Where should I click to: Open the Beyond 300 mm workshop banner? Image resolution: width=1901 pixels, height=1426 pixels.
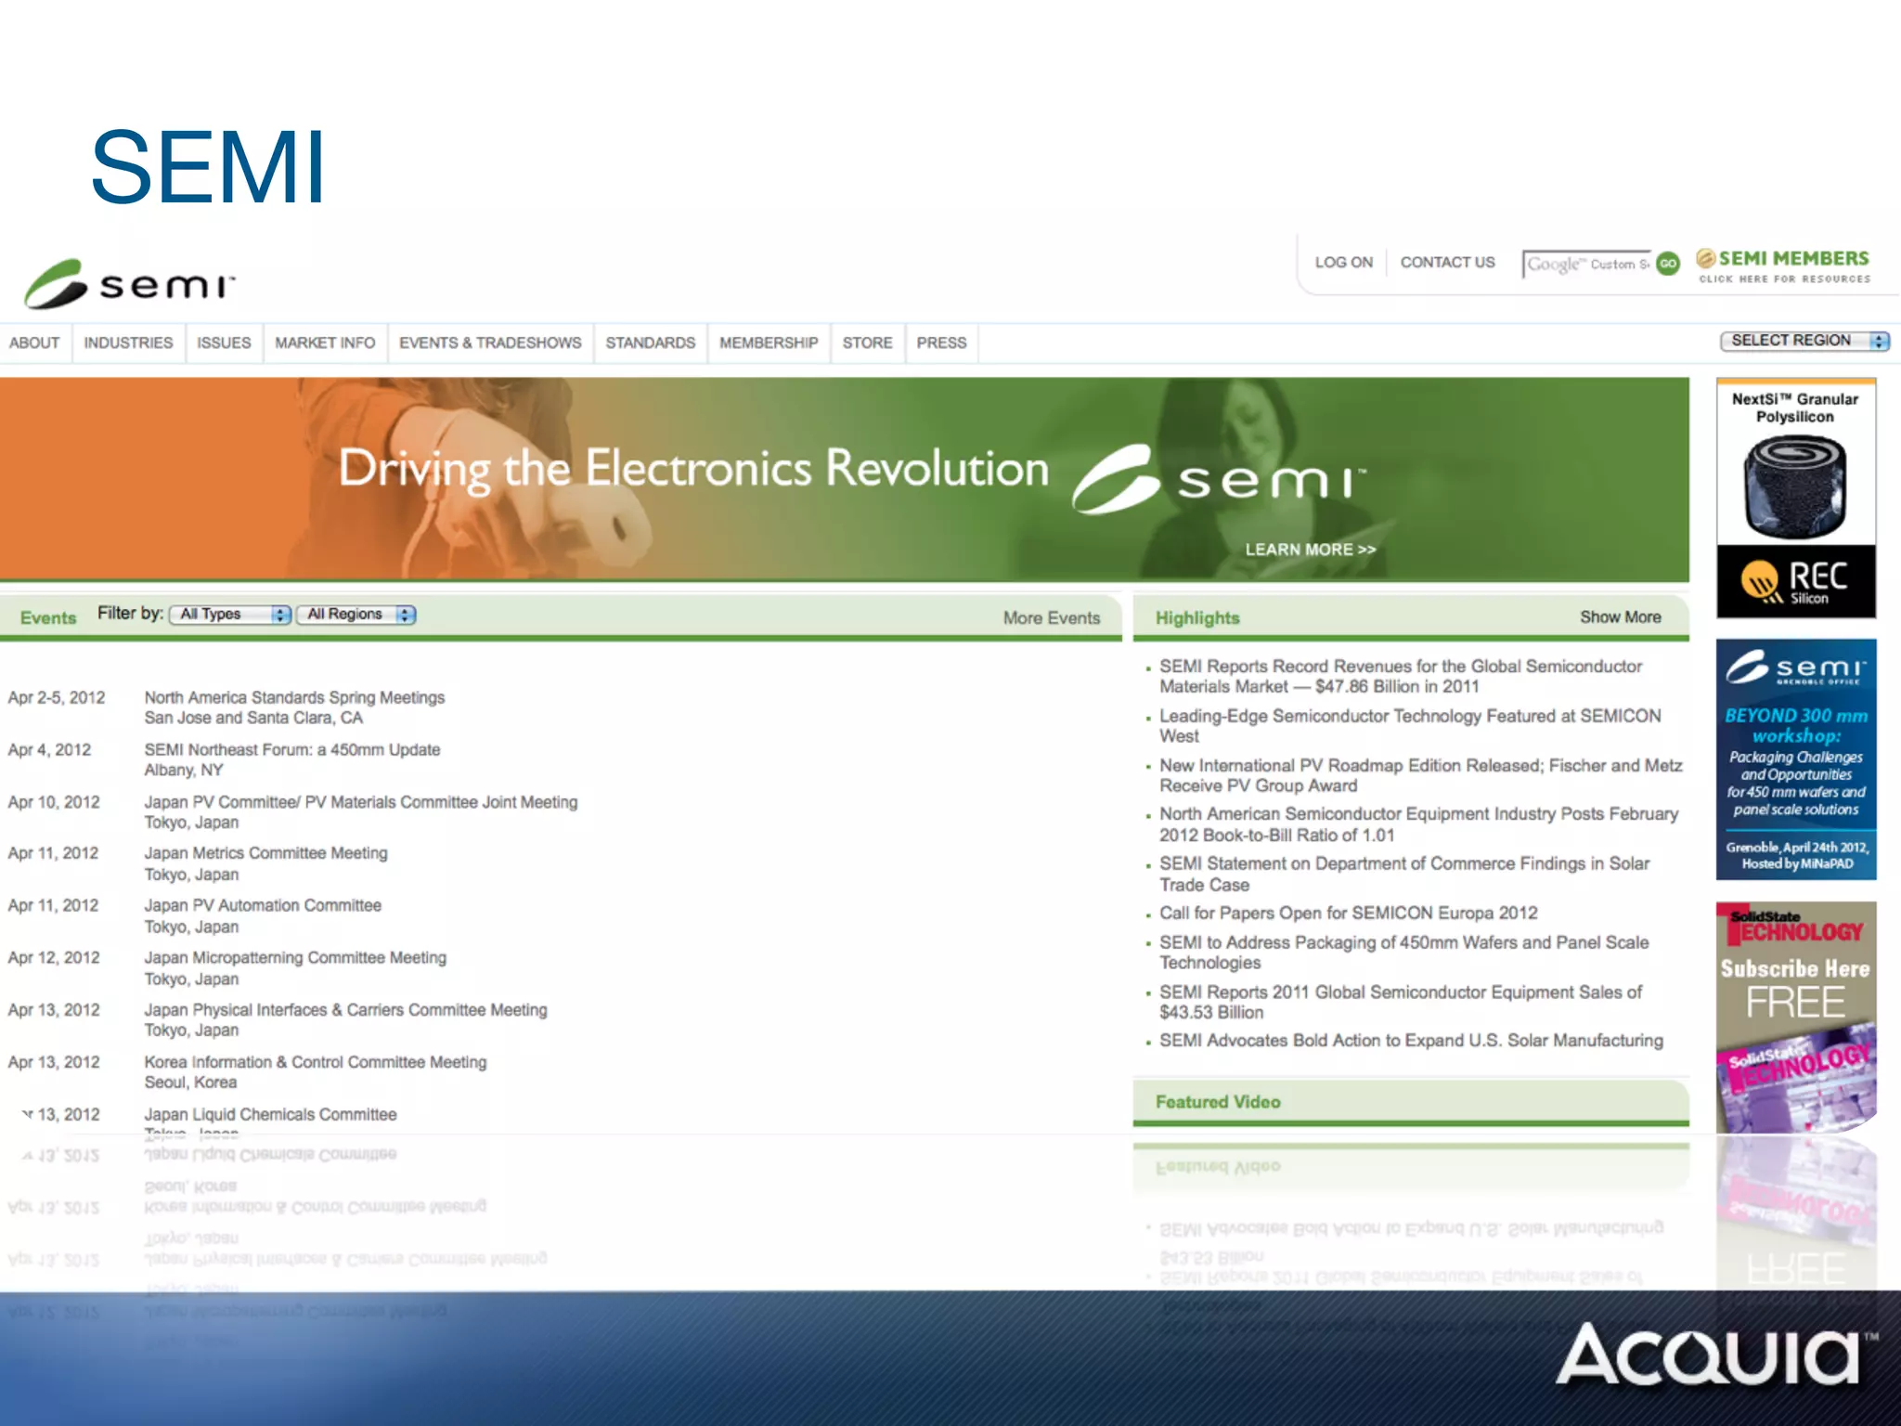1795,758
